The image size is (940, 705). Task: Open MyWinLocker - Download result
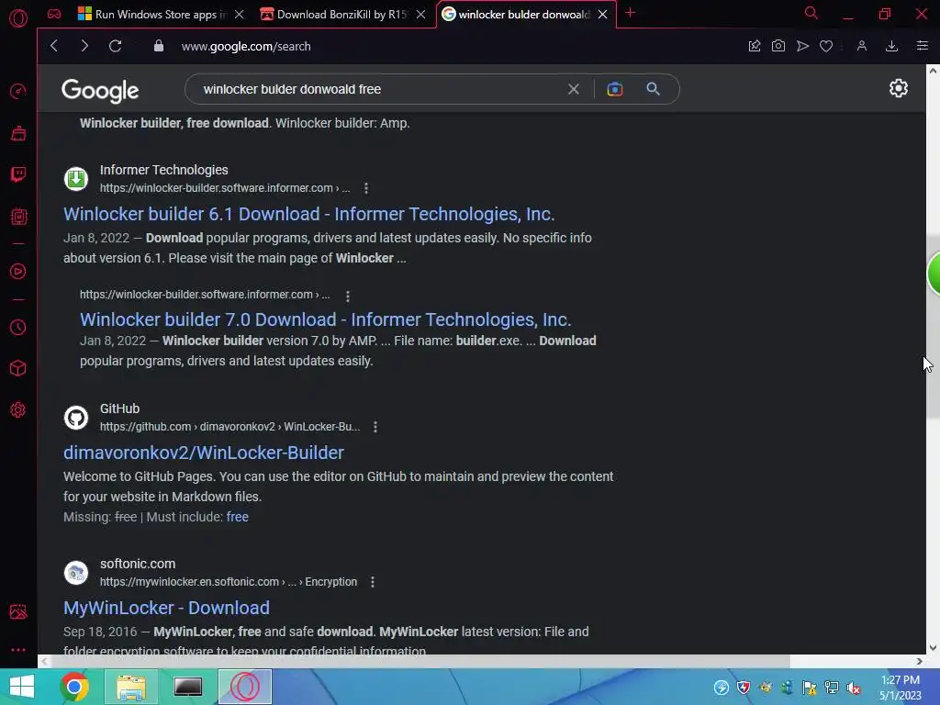[167, 608]
